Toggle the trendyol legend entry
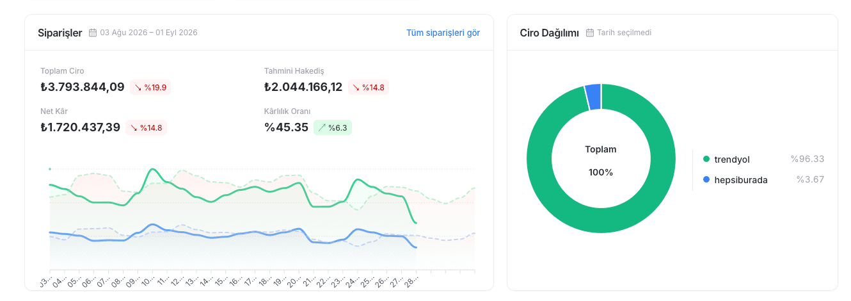Viewport: 851px width, 301px height. (x=763, y=159)
